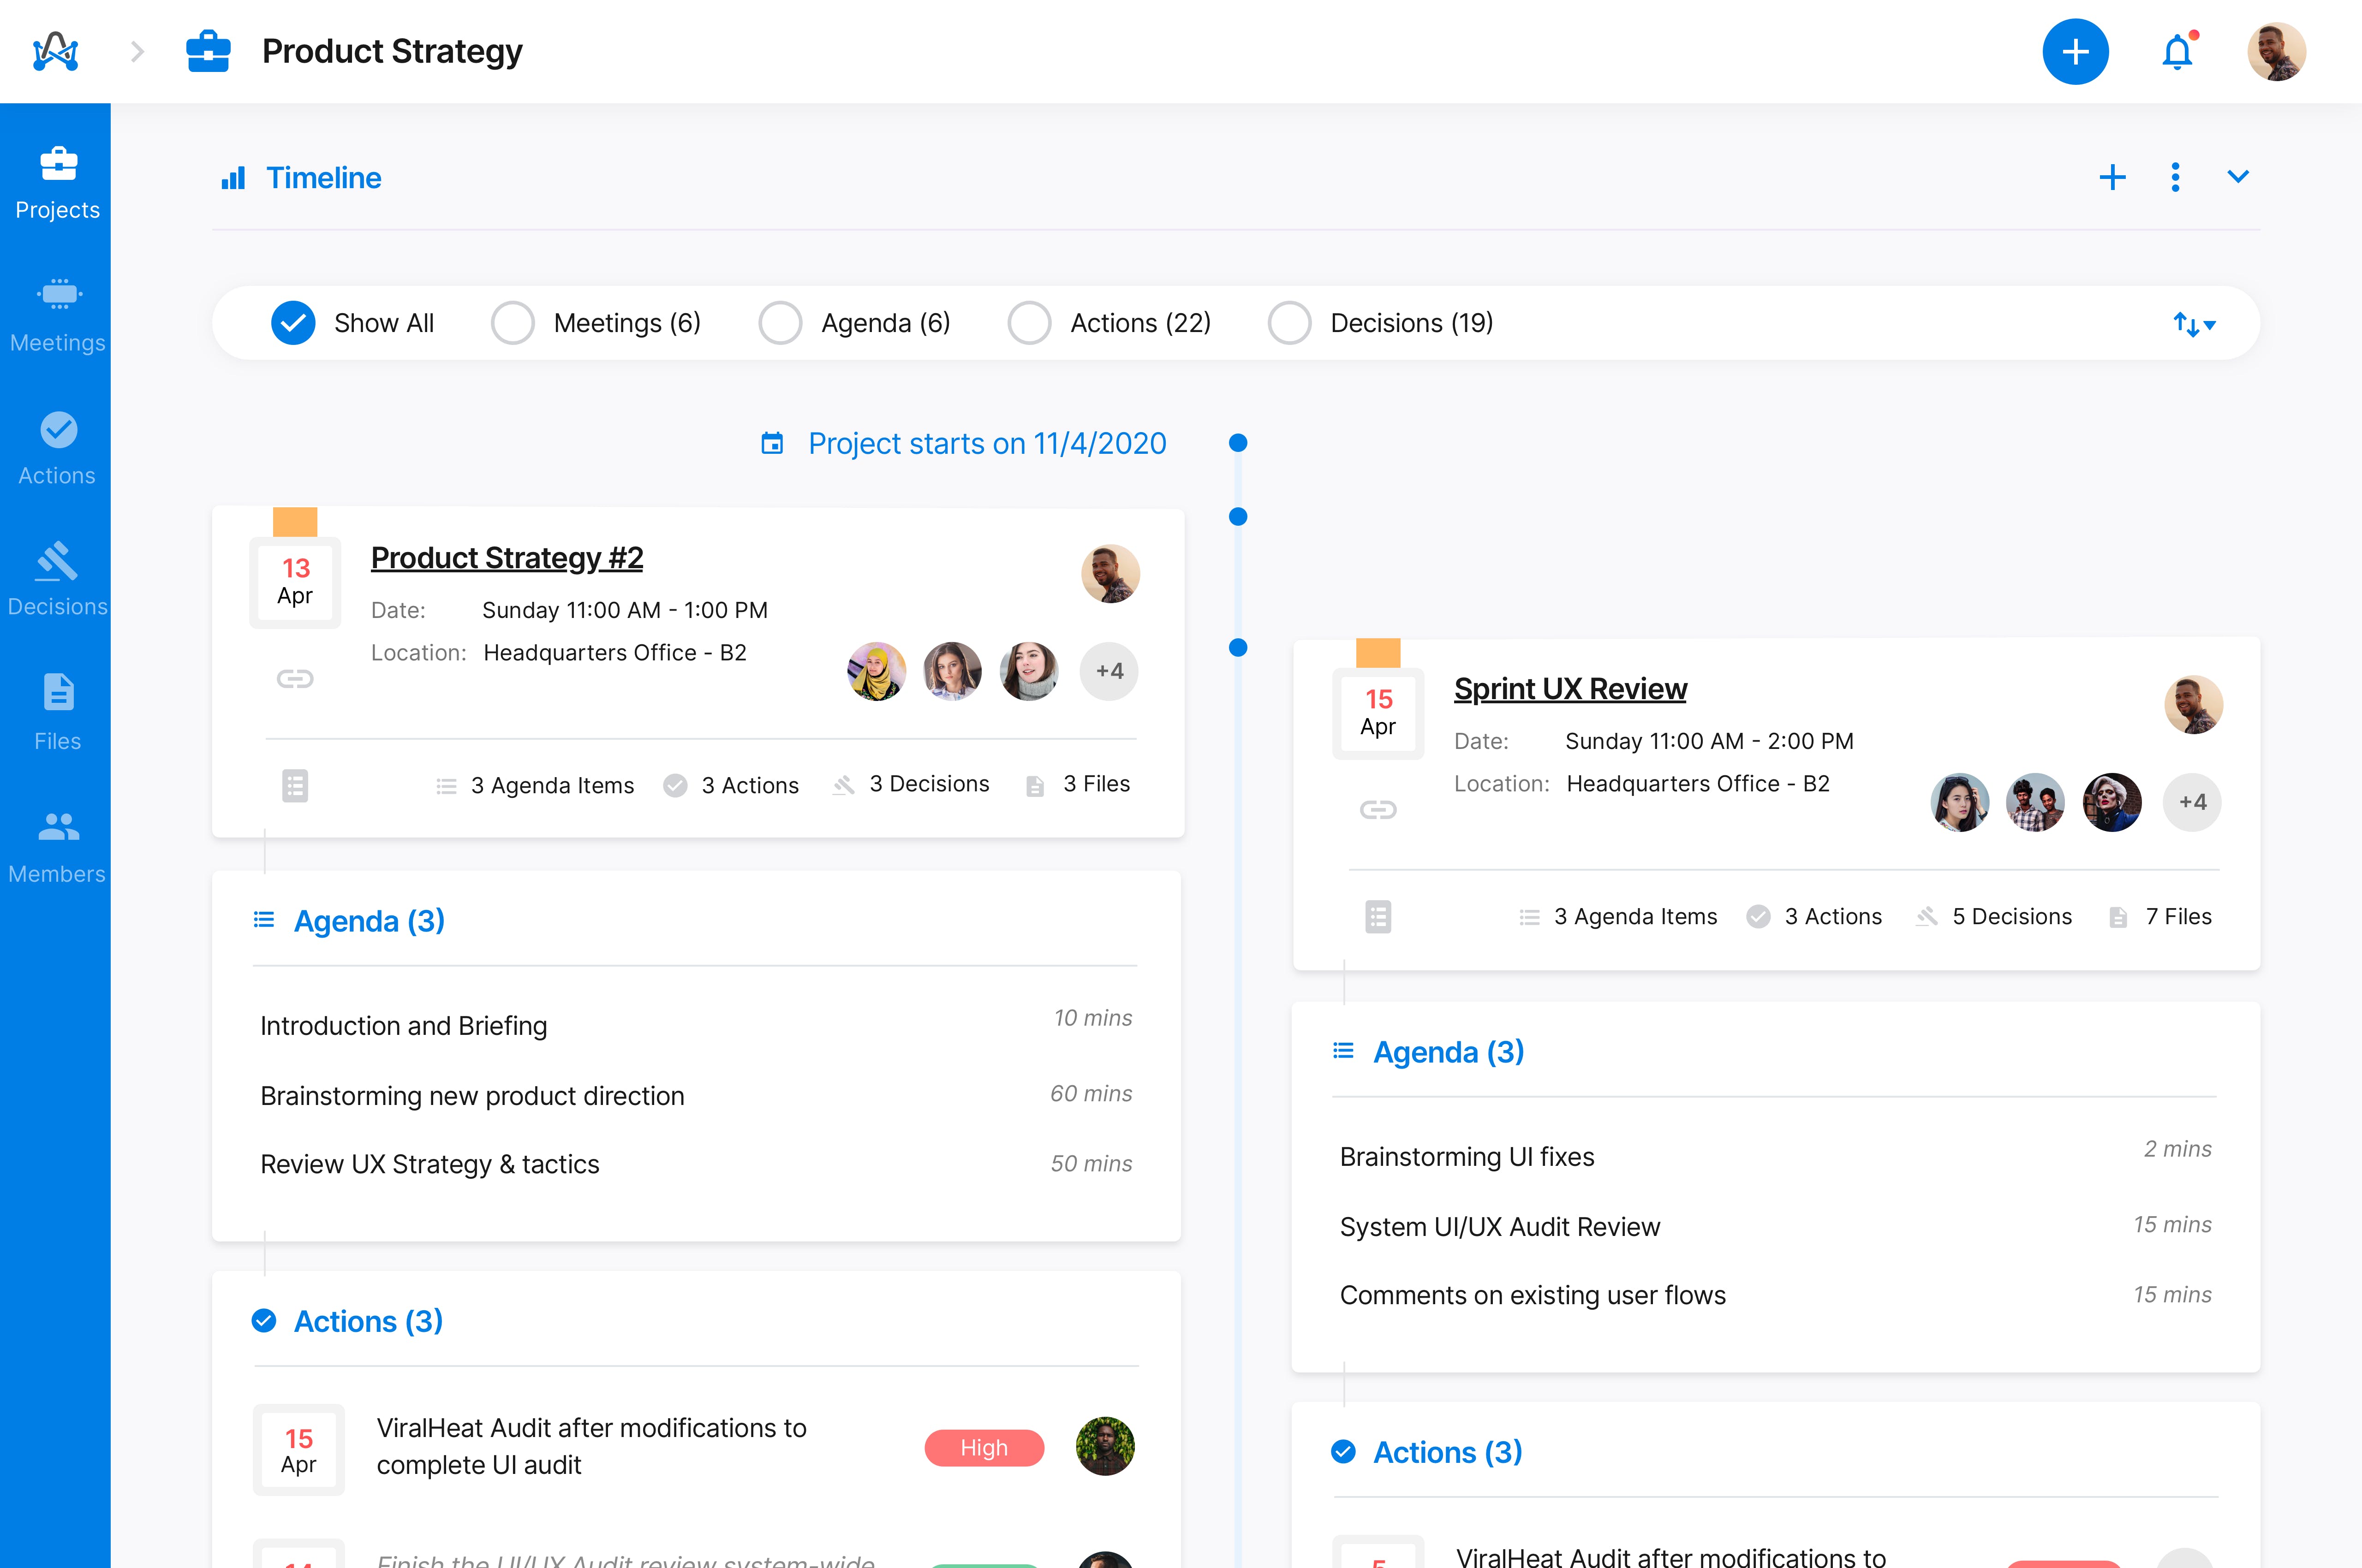Screen dimensions: 2362x1568
Task: Click the plus icon in Timeline header
Action: [2112, 177]
